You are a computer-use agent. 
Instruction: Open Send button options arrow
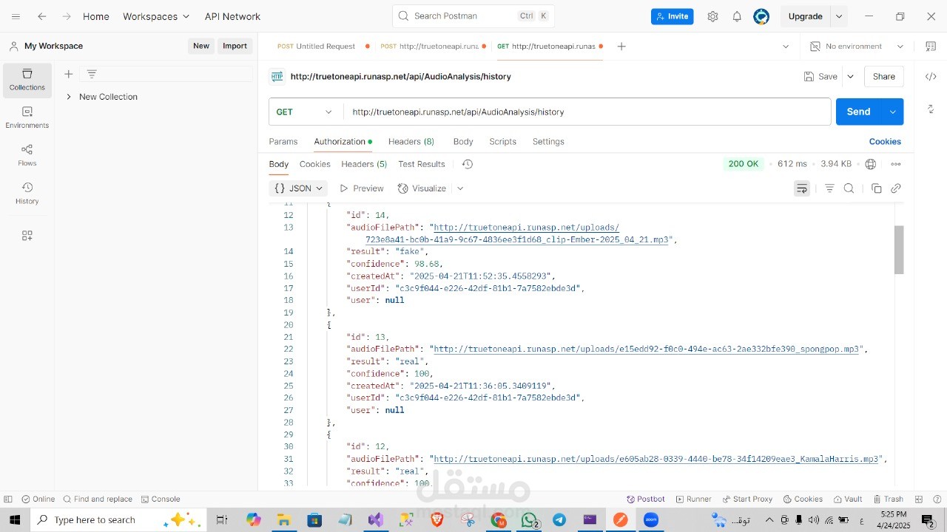tap(893, 112)
